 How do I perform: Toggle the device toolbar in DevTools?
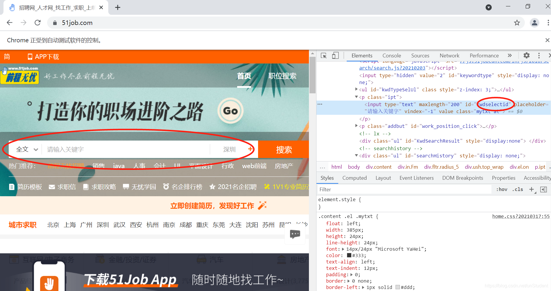point(335,56)
